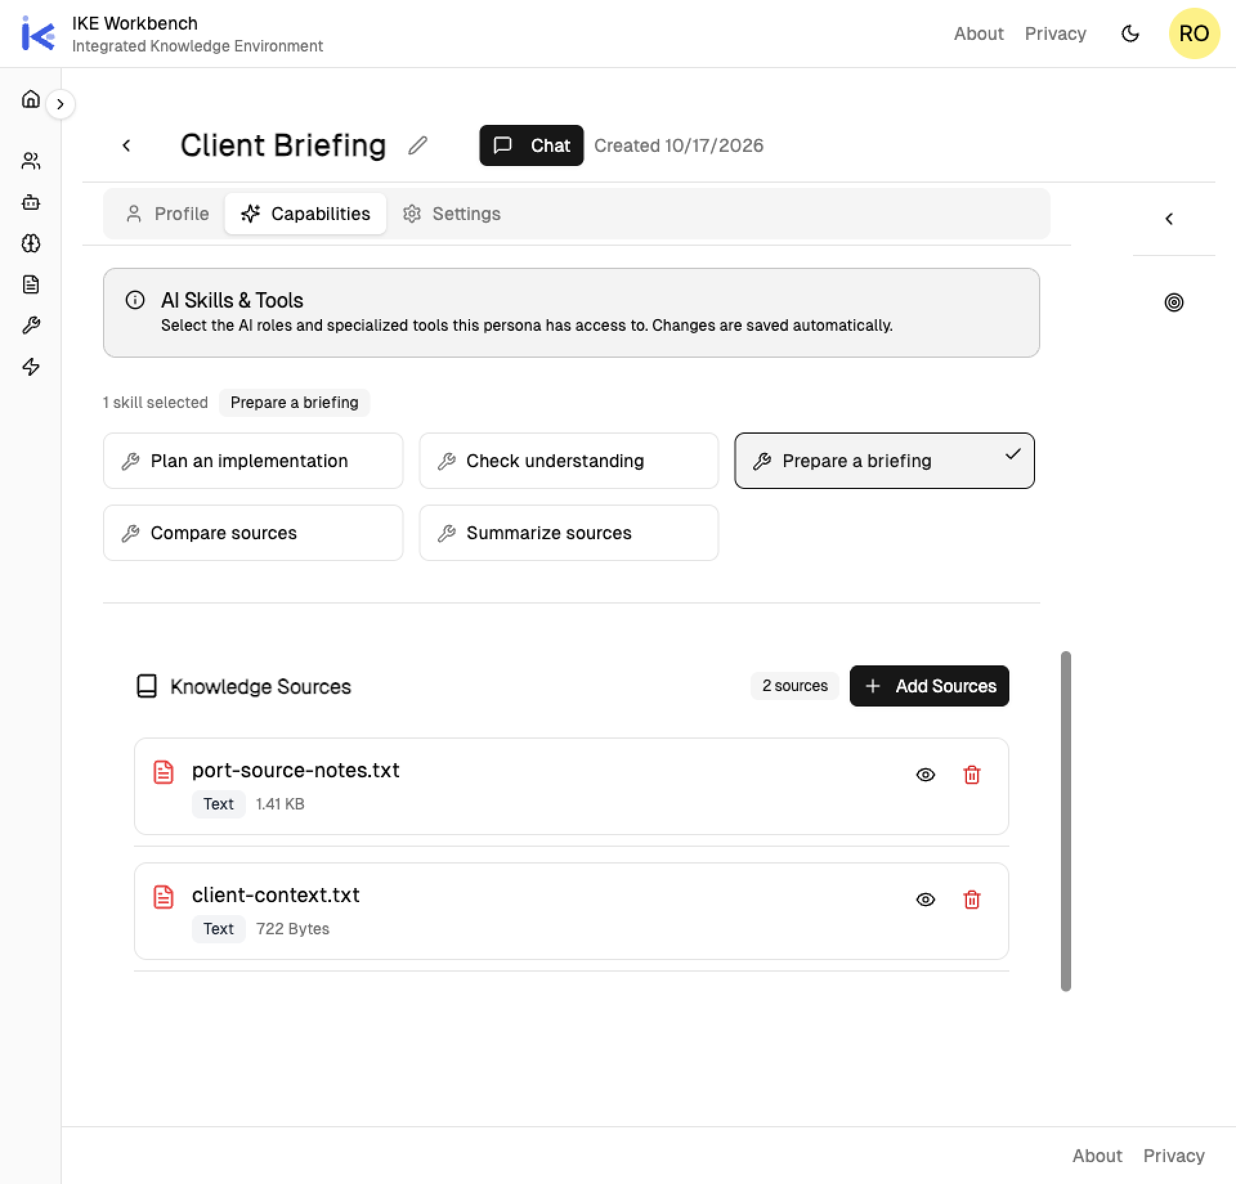Preview port-source-notes.txt with eye icon
This screenshot has width=1236, height=1184.
tap(926, 775)
